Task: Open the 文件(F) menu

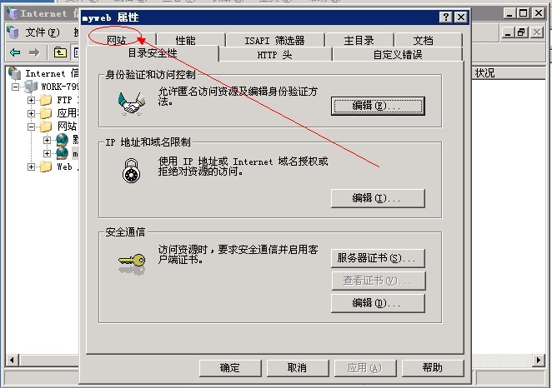Action: click(43, 32)
